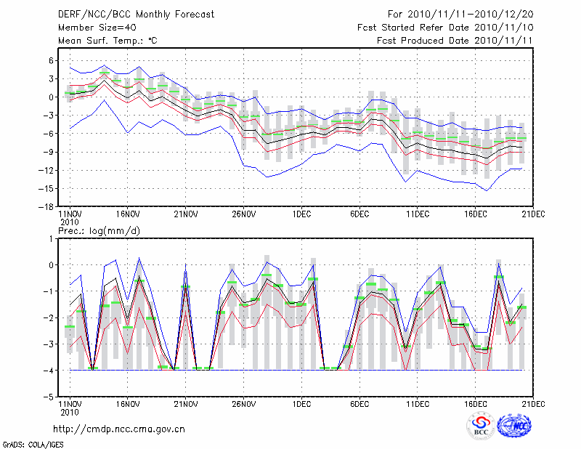Click 16DEC on the temperature chart axis

[476, 215]
